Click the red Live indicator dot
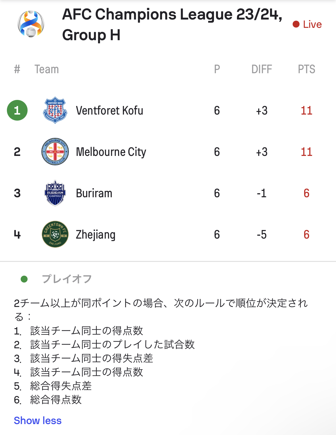 pos(296,24)
